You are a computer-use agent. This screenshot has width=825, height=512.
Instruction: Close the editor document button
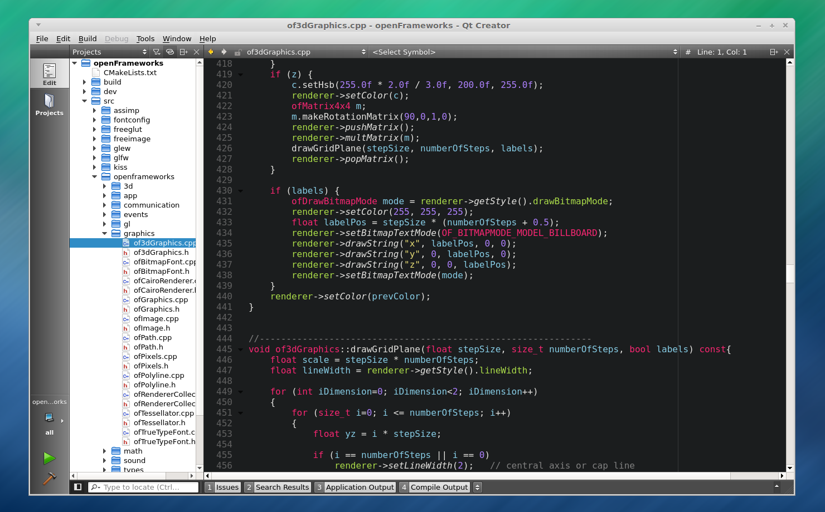point(787,52)
